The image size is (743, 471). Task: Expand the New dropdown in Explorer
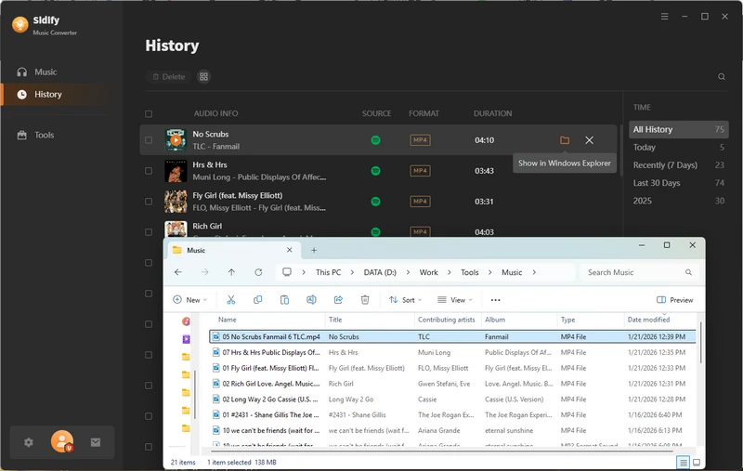point(189,300)
